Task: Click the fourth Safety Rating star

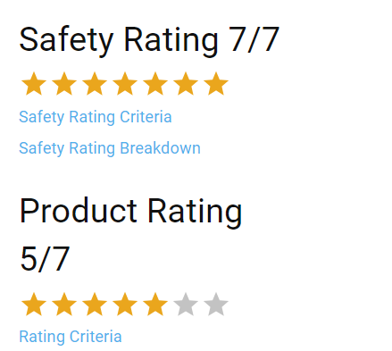Action: pos(125,84)
